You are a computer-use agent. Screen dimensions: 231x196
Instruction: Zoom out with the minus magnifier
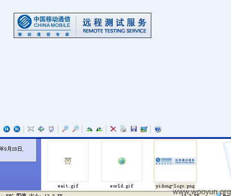(75, 129)
